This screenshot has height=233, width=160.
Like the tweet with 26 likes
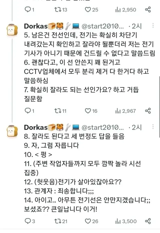(87, 221)
